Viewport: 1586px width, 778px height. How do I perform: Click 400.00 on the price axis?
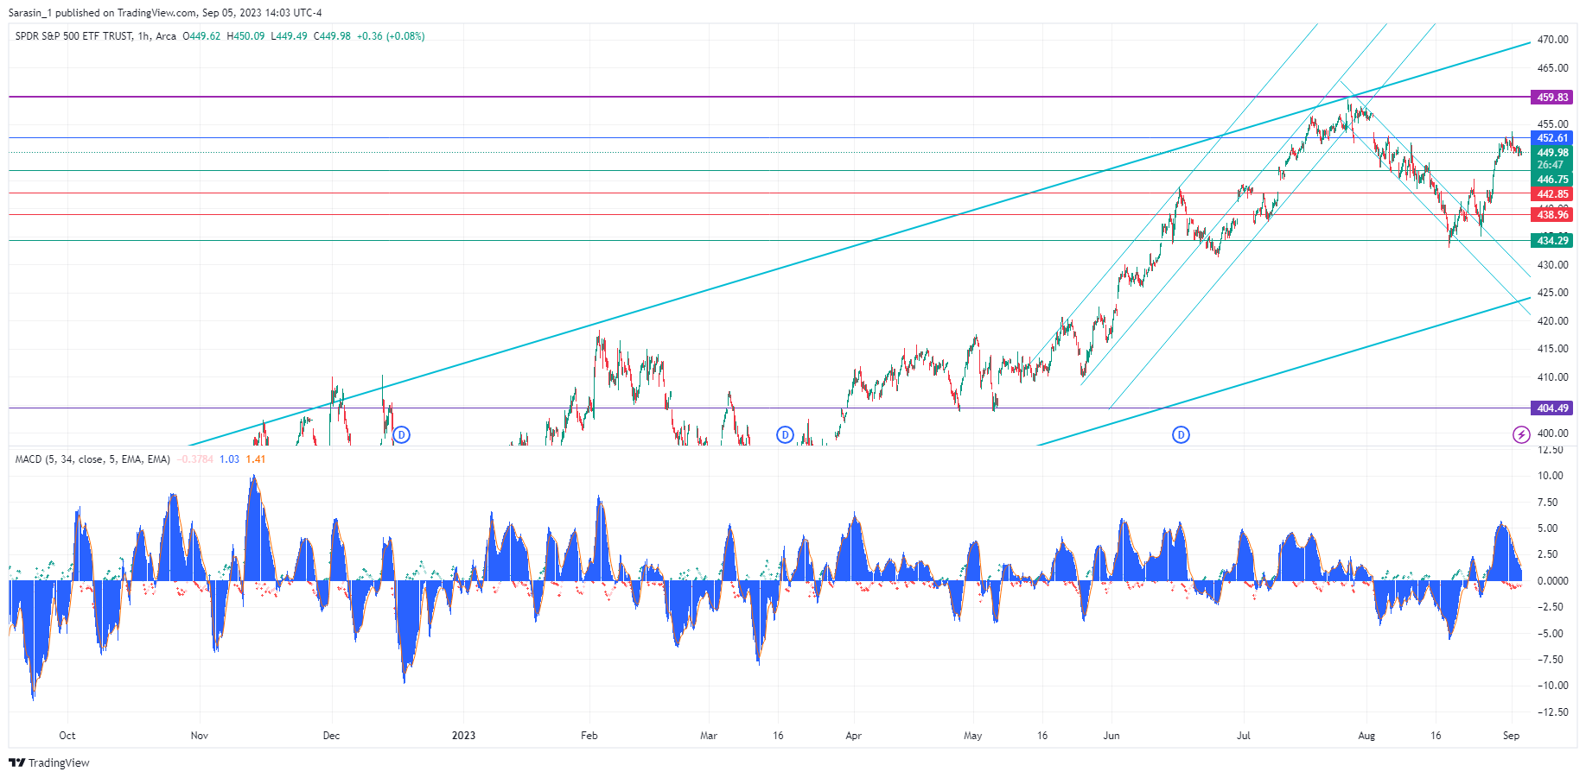[x=1552, y=433]
